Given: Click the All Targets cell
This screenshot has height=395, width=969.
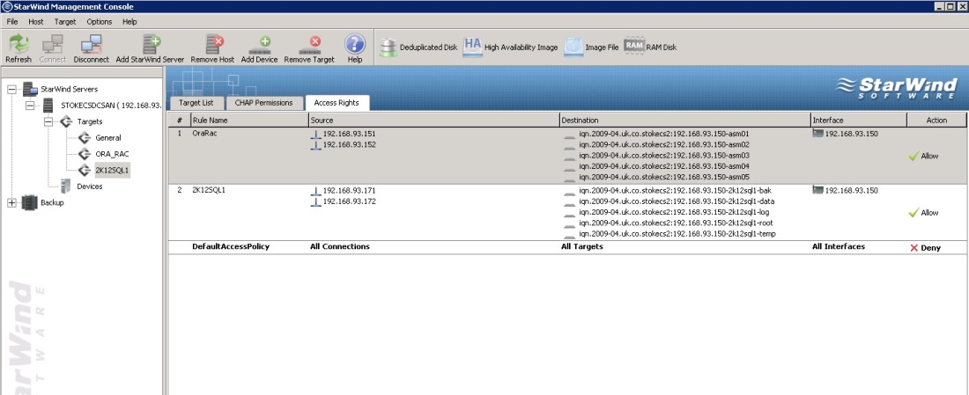Looking at the screenshot, I should point(581,246).
